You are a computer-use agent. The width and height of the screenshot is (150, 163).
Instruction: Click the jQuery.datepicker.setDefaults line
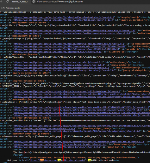tap(75, 75)
